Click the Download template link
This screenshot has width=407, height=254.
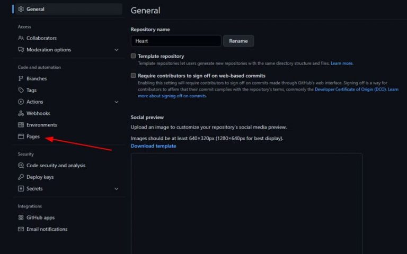153,146
